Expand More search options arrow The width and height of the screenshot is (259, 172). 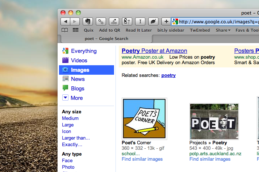coord(66,98)
